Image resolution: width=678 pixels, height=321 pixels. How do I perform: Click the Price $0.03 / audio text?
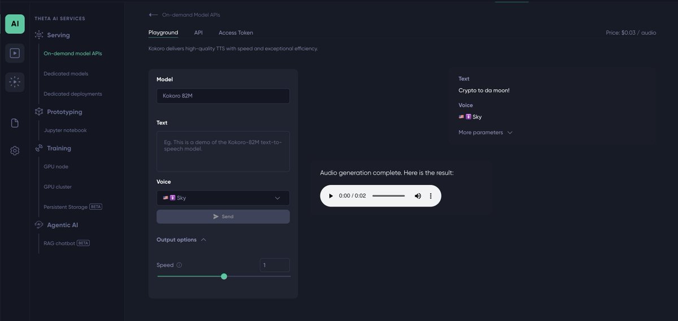point(631,33)
